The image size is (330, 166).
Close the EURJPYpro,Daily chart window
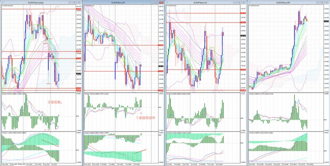(x=79, y=2)
